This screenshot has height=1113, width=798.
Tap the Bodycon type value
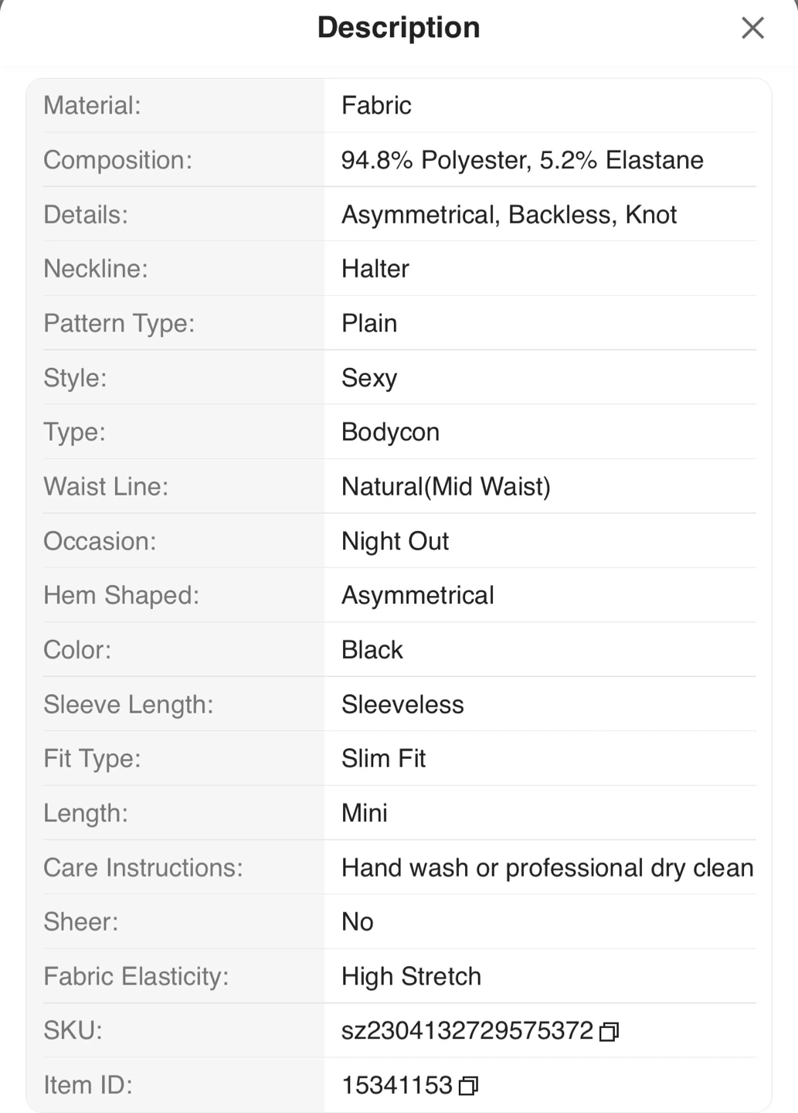pos(390,432)
